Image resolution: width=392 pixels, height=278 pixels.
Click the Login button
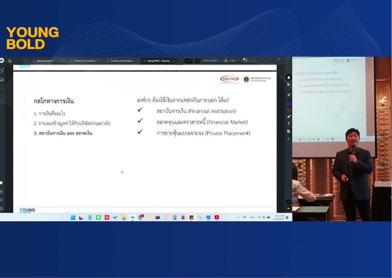[x=230, y=61]
